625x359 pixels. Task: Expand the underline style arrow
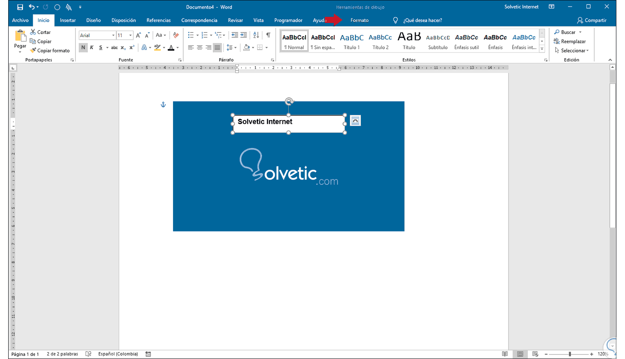tap(107, 48)
